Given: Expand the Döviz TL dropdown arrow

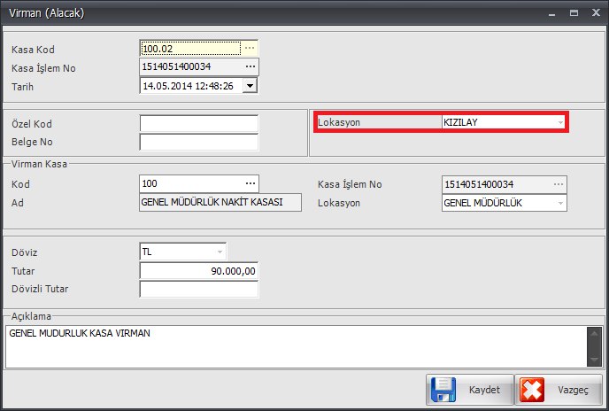Looking at the screenshot, I should click(x=220, y=252).
